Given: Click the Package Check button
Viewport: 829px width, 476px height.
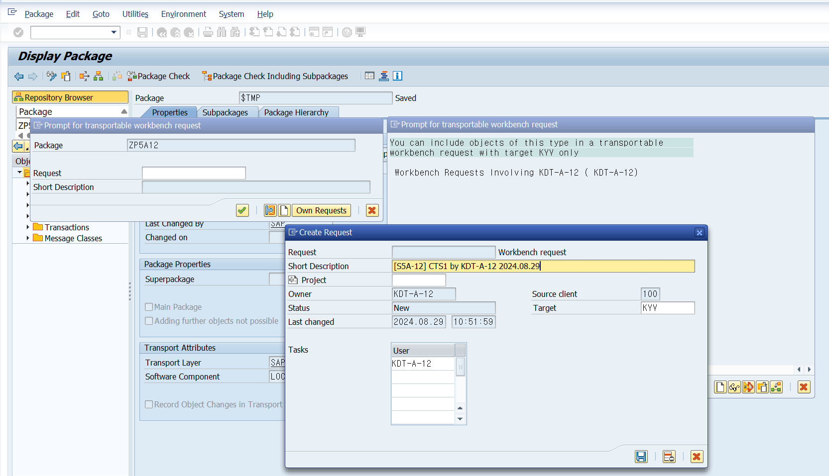Looking at the screenshot, I should pyautogui.click(x=159, y=76).
